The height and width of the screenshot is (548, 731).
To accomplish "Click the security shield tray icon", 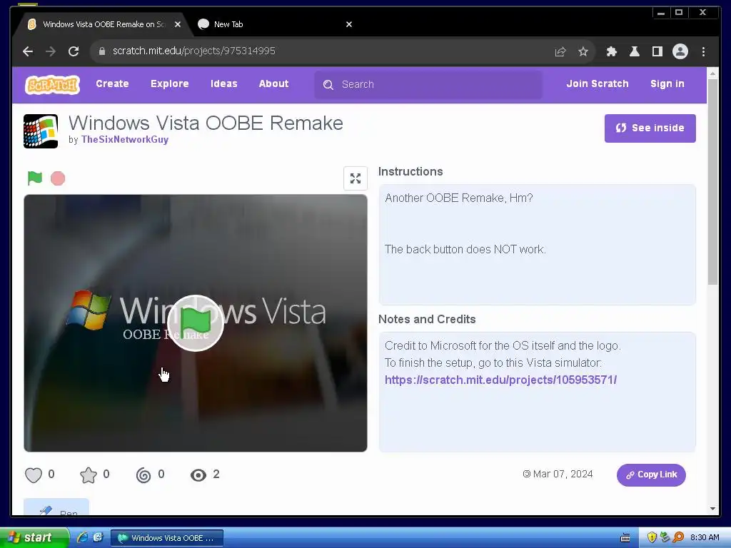I will (x=652, y=537).
